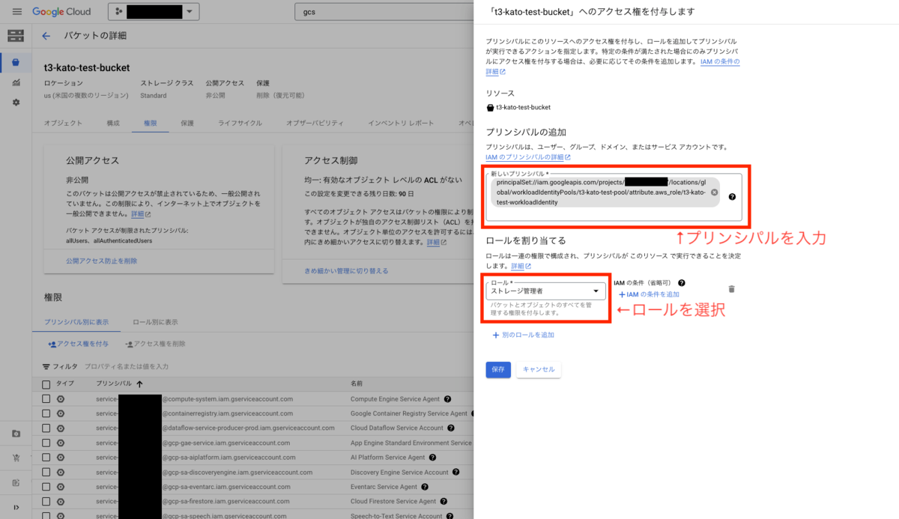Check the gcp-sa-discoveryengine row
This screenshot has width=899, height=519.
tap(46, 472)
